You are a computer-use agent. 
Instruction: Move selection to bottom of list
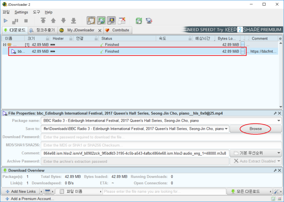coord(73,21)
